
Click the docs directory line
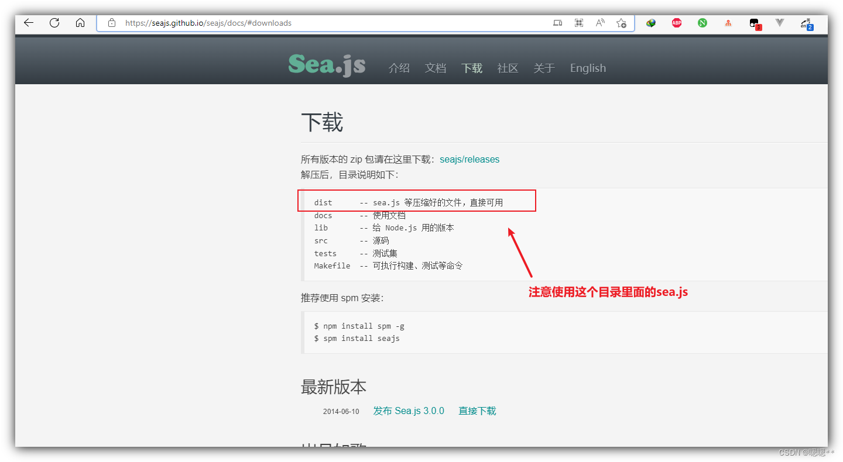(360, 215)
